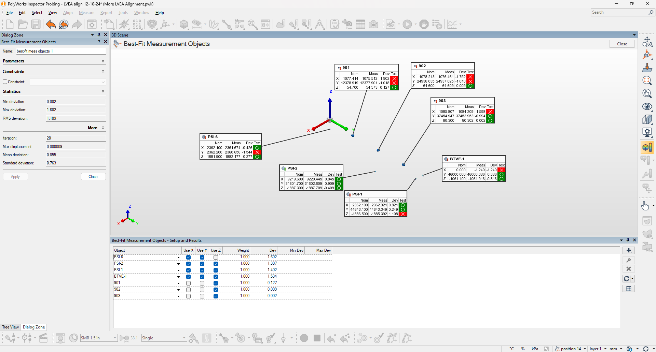Enable the Constraint checkbox
Image resolution: width=656 pixels, height=352 pixels.
(x=5, y=82)
